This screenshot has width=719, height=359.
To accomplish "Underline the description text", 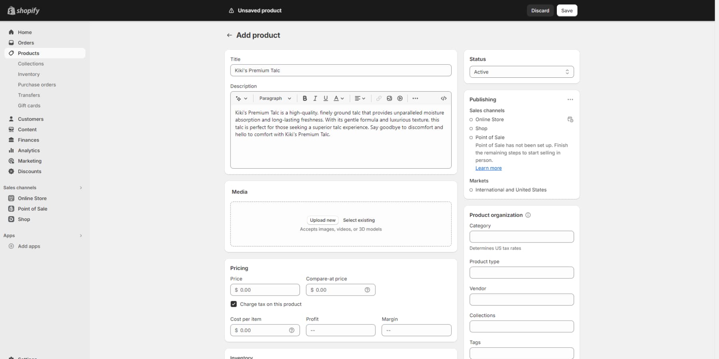I will (x=326, y=98).
